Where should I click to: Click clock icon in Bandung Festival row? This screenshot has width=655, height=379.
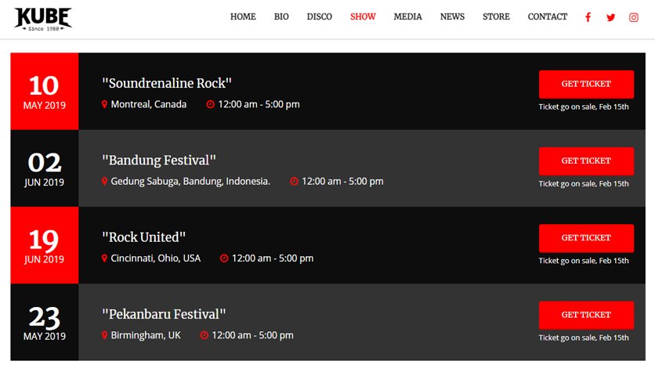294,181
